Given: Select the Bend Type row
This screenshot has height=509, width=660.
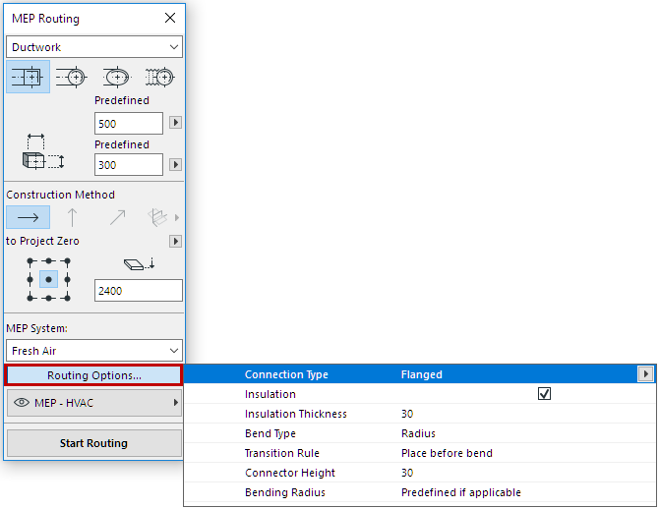Looking at the screenshot, I should 420,433.
